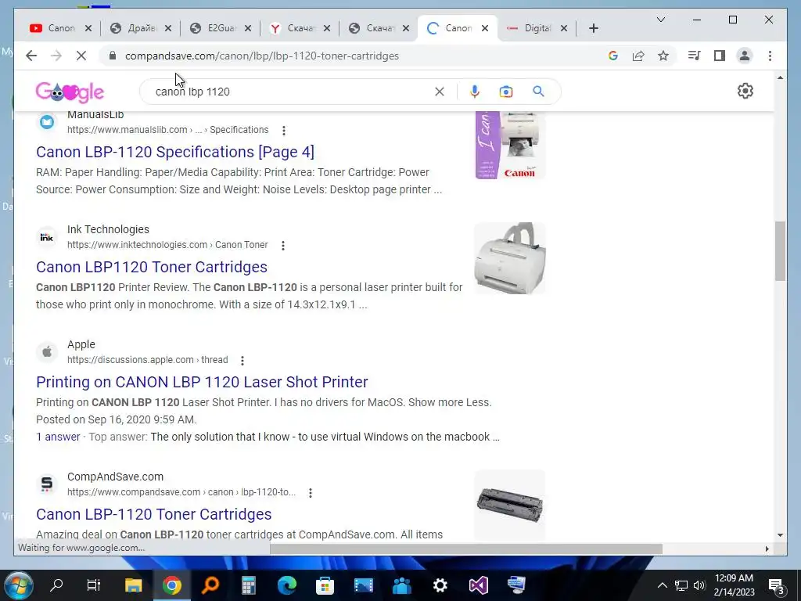Open the toner cartridge thumbnail
801x601 pixels.
pyautogui.click(x=510, y=505)
